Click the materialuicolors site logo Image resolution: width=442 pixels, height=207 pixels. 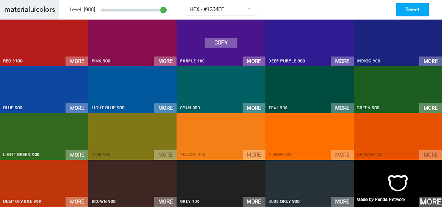tap(30, 10)
